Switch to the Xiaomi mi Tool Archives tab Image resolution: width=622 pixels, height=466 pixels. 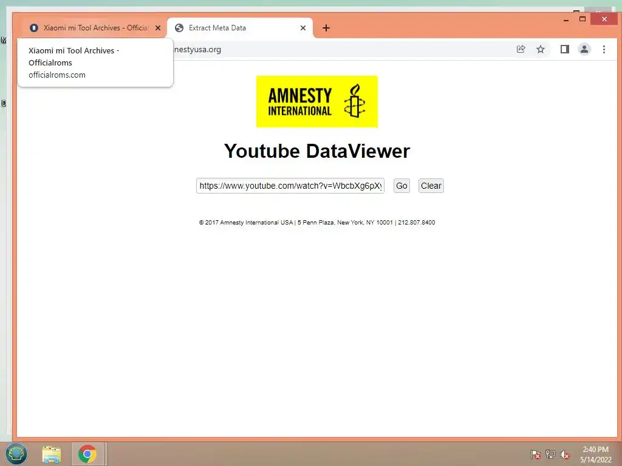[95, 28]
